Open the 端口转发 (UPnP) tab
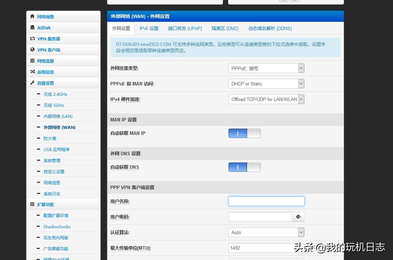This screenshot has height=260, width=393. (x=185, y=28)
